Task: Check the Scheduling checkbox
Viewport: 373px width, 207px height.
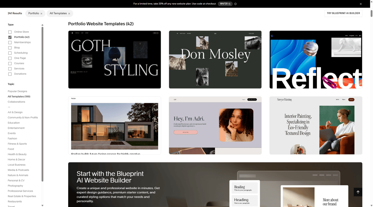Action: click(x=10, y=53)
